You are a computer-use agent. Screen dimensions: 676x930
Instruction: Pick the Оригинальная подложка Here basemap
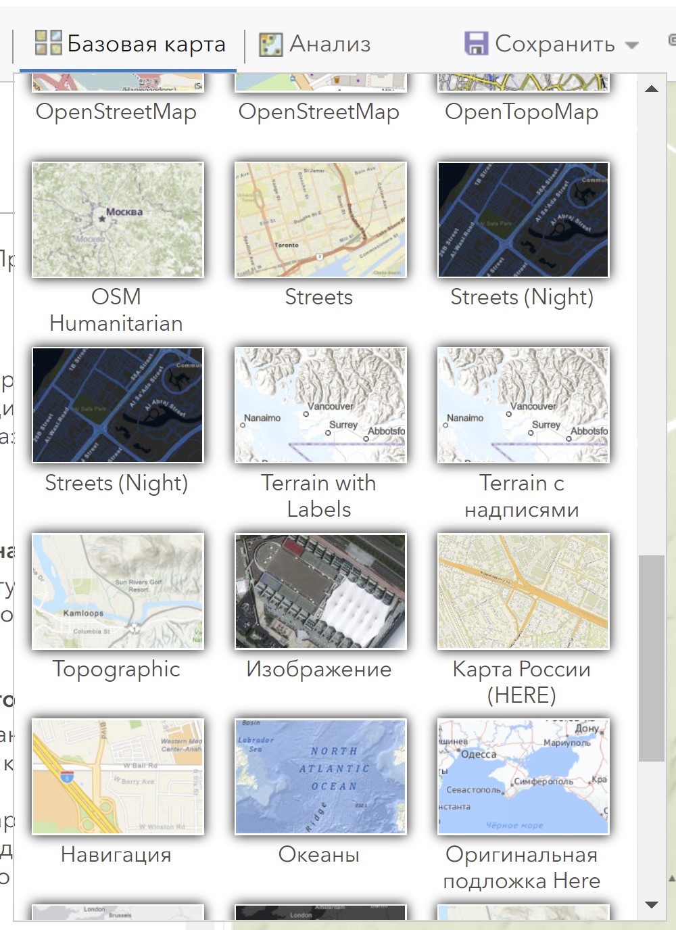point(523,776)
